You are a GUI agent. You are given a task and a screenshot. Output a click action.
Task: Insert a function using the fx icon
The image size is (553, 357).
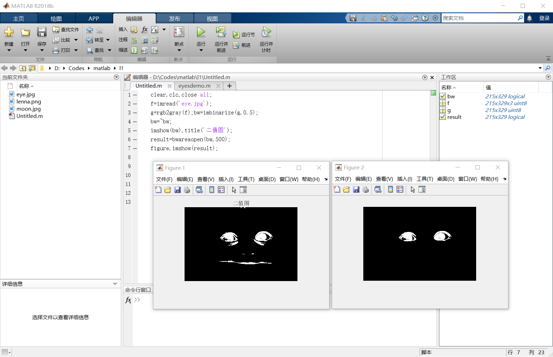[144, 30]
